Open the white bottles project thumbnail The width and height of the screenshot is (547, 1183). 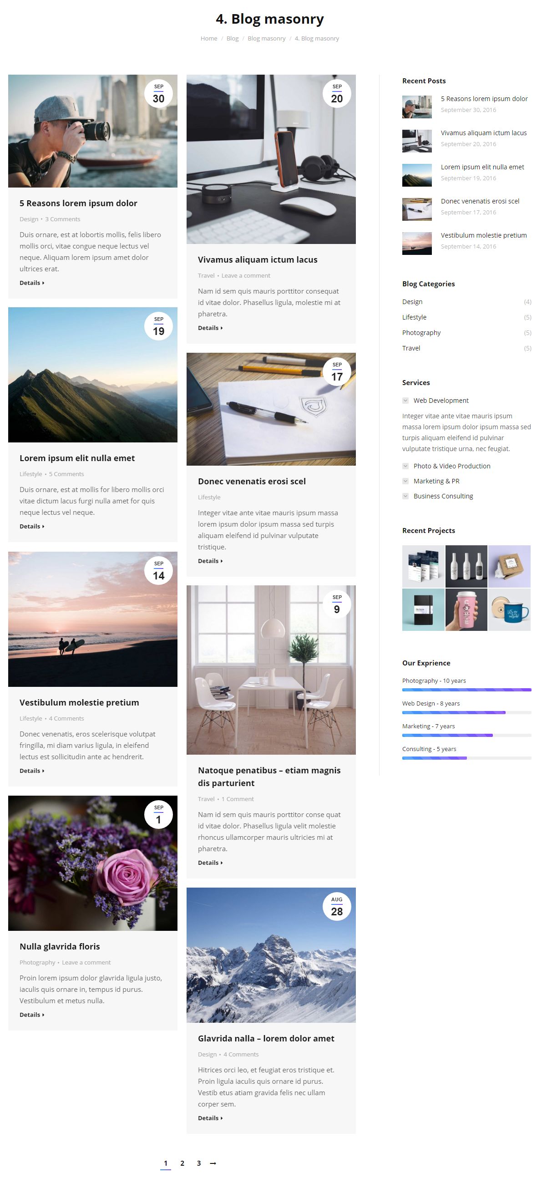point(466,567)
